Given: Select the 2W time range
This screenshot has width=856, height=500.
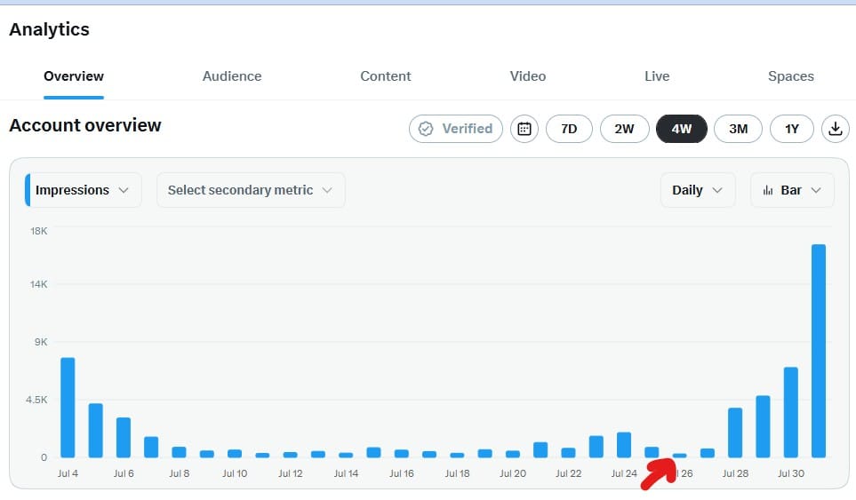Looking at the screenshot, I should 624,129.
